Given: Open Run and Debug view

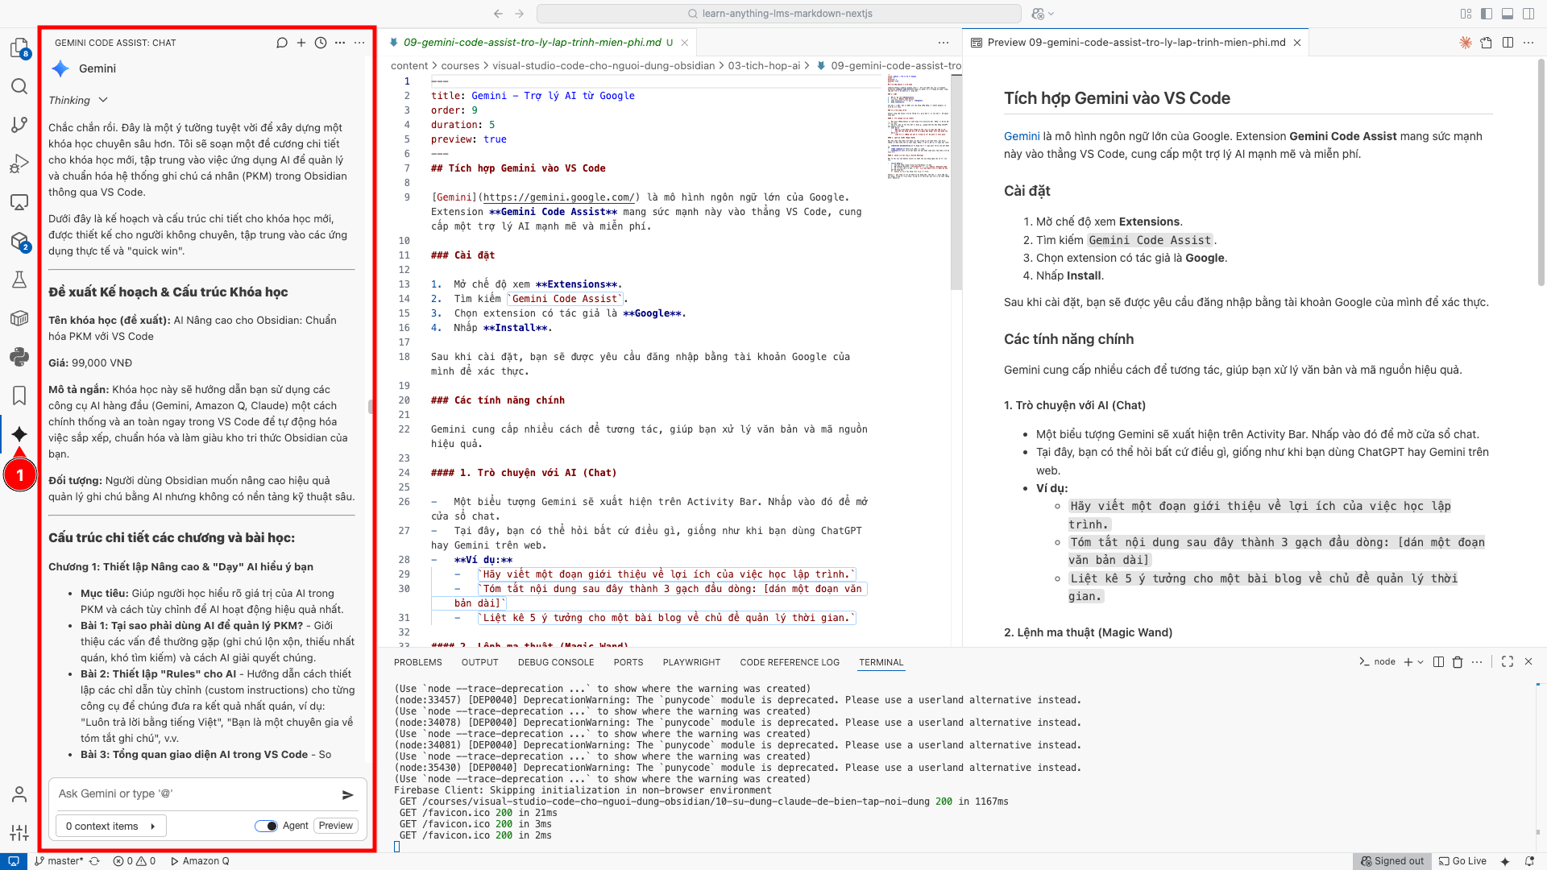Looking at the screenshot, I should click(x=19, y=164).
